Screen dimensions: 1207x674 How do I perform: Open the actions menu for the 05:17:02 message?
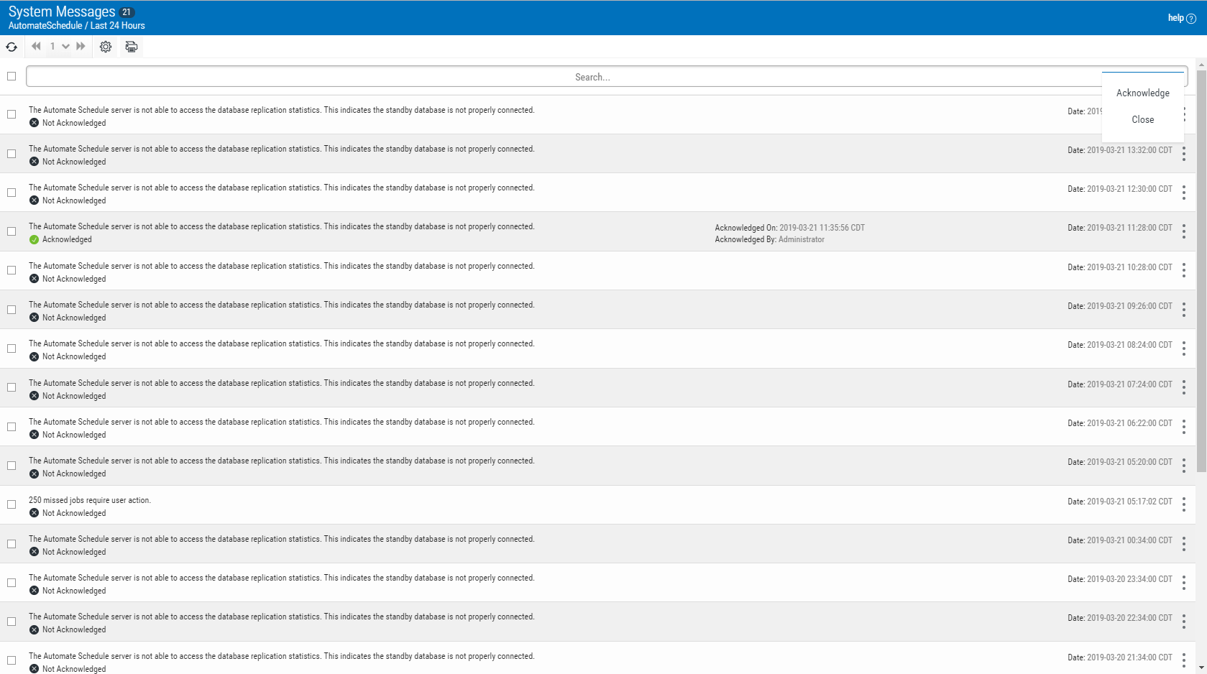1183,504
